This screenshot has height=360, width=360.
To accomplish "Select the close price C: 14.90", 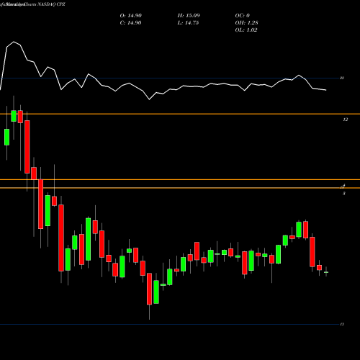I will pyautogui.click(x=130, y=23).
